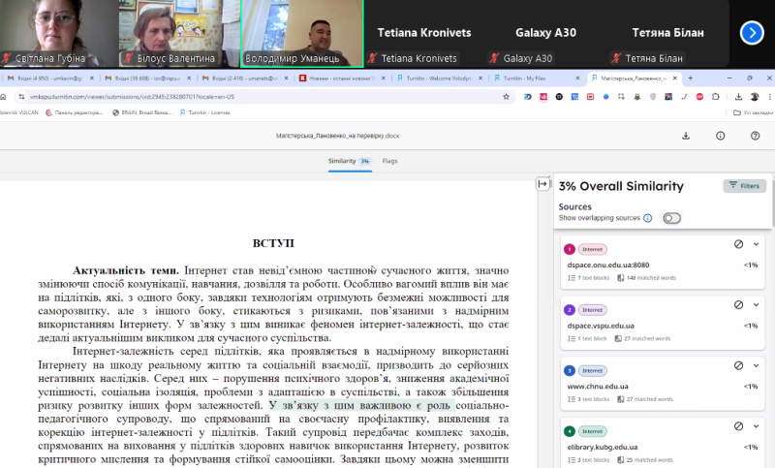The image size is (775, 468).
Task: Open Chrome three-dot menu
Action: click(x=769, y=97)
